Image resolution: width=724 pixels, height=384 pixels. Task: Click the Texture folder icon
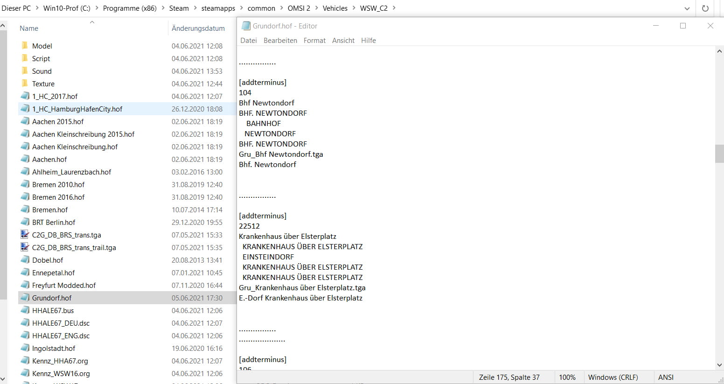pos(25,84)
